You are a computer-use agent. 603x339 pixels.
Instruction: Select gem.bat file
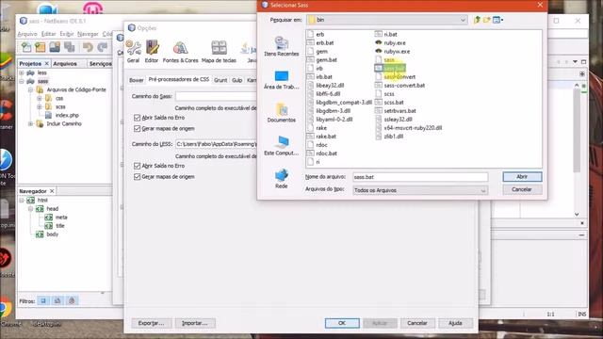click(x=322, y=59)
